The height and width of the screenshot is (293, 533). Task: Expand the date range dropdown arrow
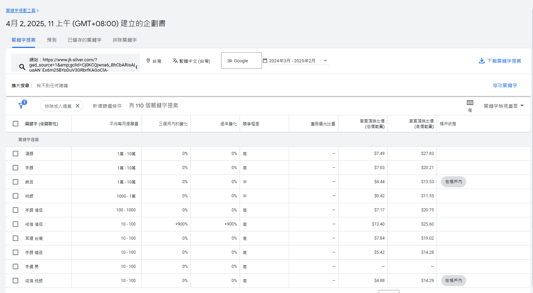[325, 61]
